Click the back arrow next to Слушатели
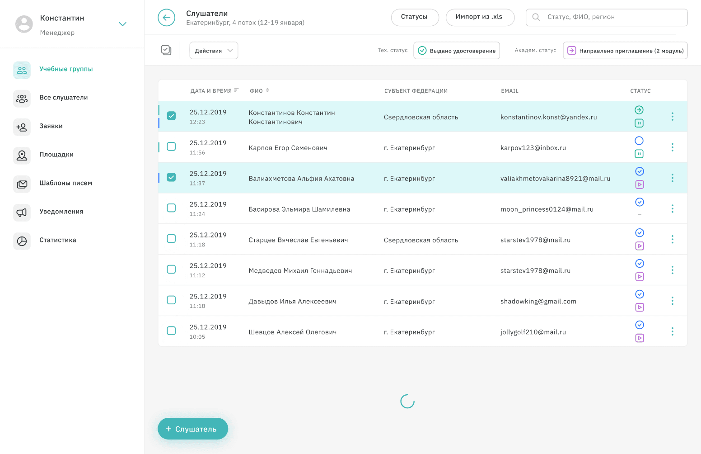Screen dimensions: 701x454 coord(166,18)
